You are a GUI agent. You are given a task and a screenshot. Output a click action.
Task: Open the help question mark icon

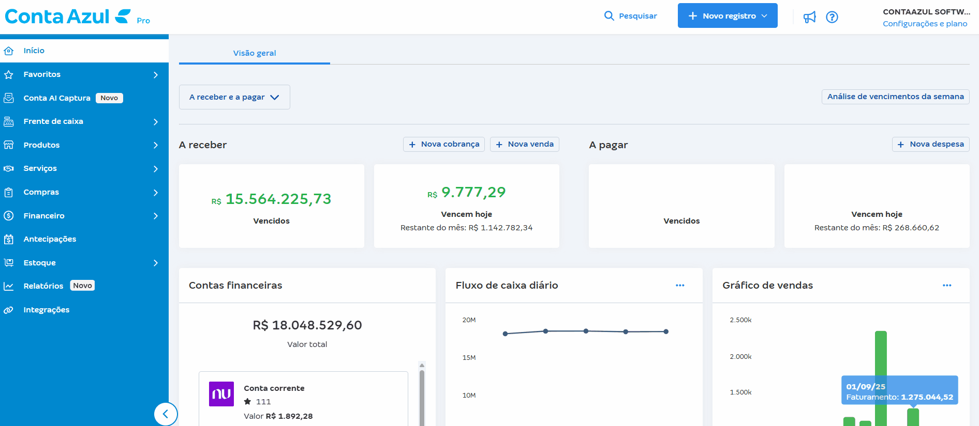point(832,17)
